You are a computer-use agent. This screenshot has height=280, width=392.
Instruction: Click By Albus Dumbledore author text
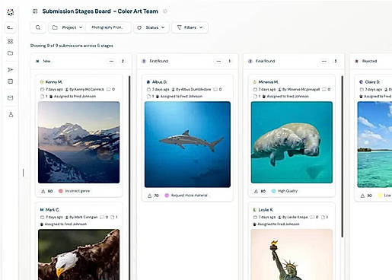click(x=193, y=89)
